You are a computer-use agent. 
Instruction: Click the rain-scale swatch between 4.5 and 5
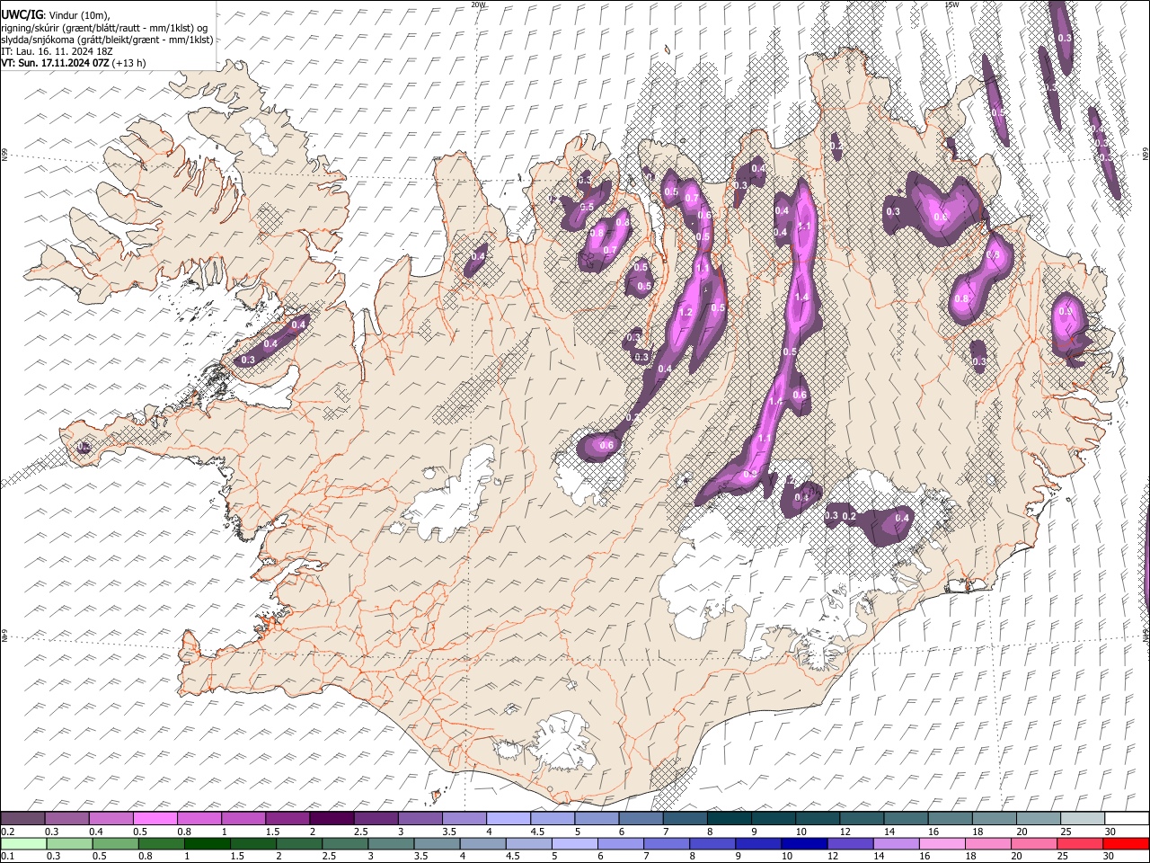tap(530, 844)
